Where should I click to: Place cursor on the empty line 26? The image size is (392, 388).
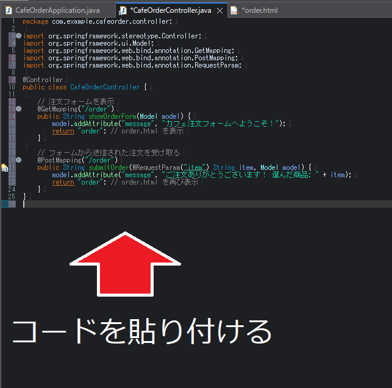tap(122, 204)
